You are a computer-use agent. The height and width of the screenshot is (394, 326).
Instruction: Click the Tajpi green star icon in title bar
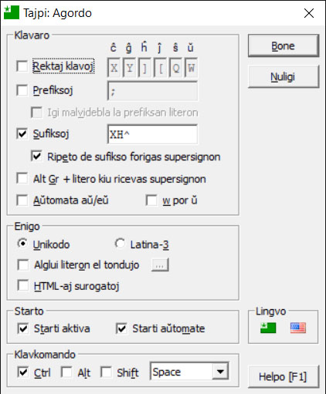pos(12,12)
